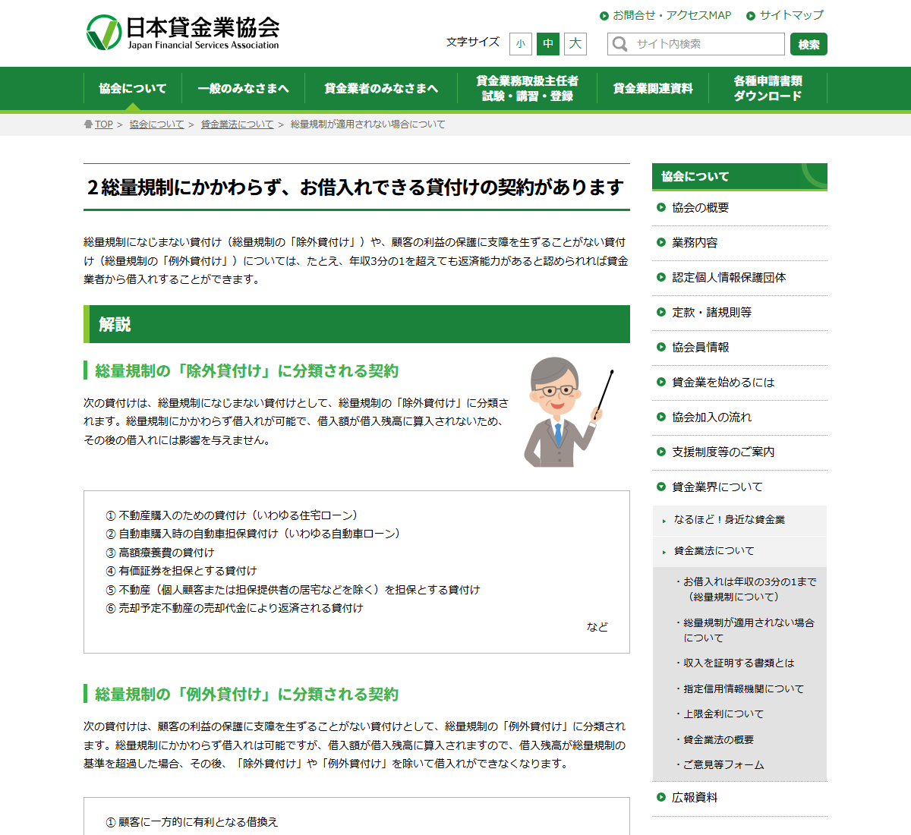
Task: Go to TOP via breadcrumb
Action: (x=103, y=124)
